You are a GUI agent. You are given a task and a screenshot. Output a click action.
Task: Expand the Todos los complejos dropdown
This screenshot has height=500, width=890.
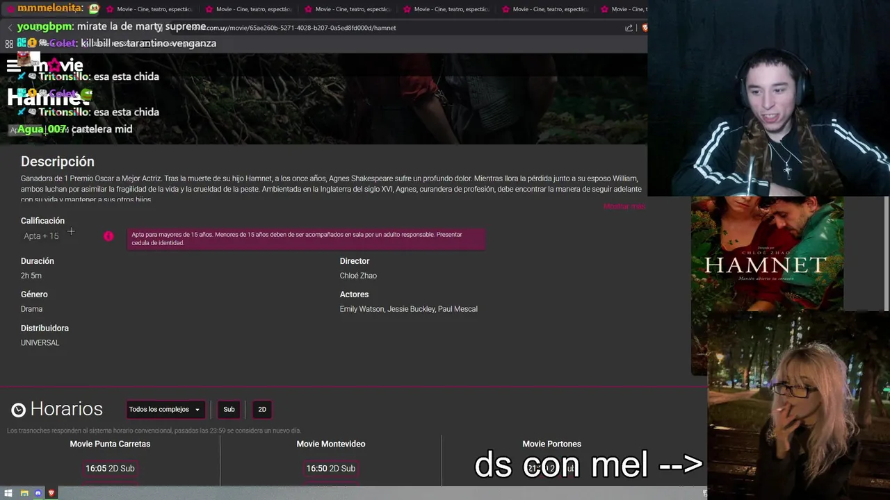(165, 409)
